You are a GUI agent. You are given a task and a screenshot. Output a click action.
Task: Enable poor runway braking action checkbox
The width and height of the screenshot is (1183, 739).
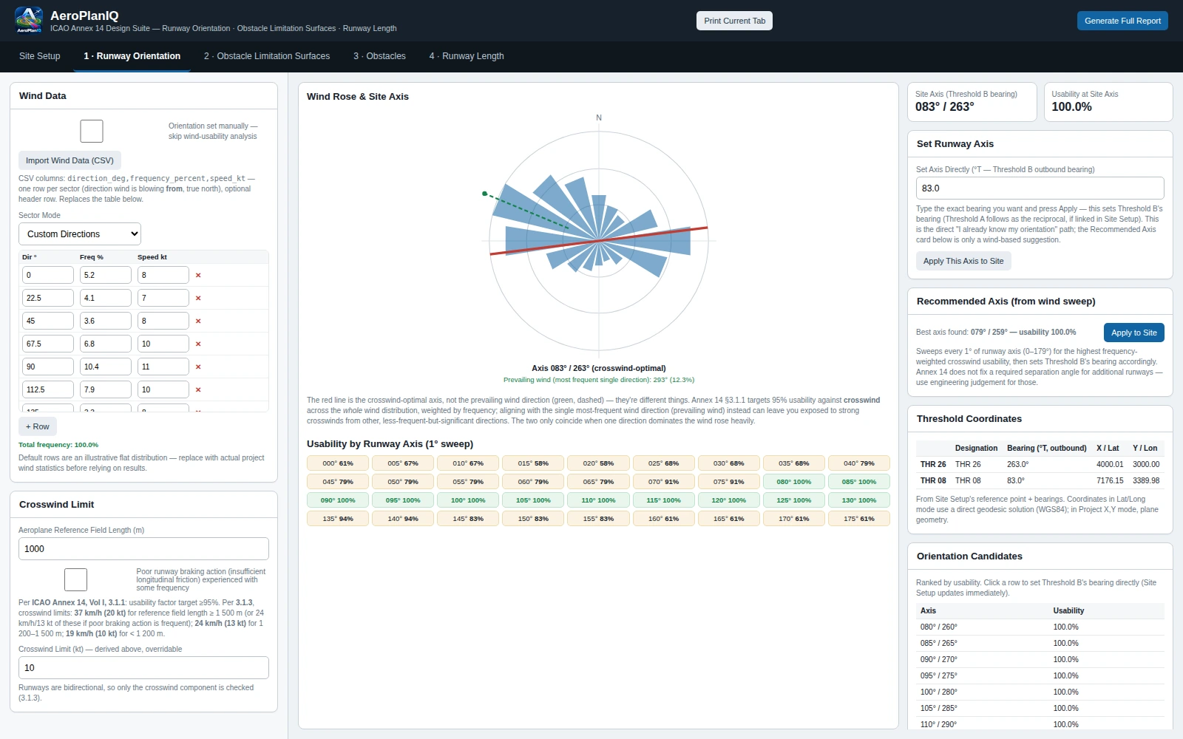(75, 579)
